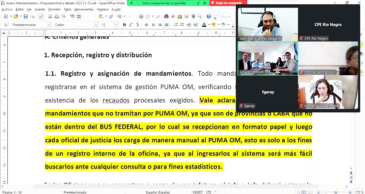Viewport: 365px width, 194px height.
Task: Toggle bold formatting (N button)
Action: click(x=124, y=25)
